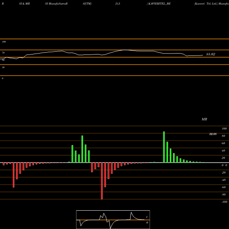
Task: Click the 32.08 value in MR panel
Action: [213, 134]
